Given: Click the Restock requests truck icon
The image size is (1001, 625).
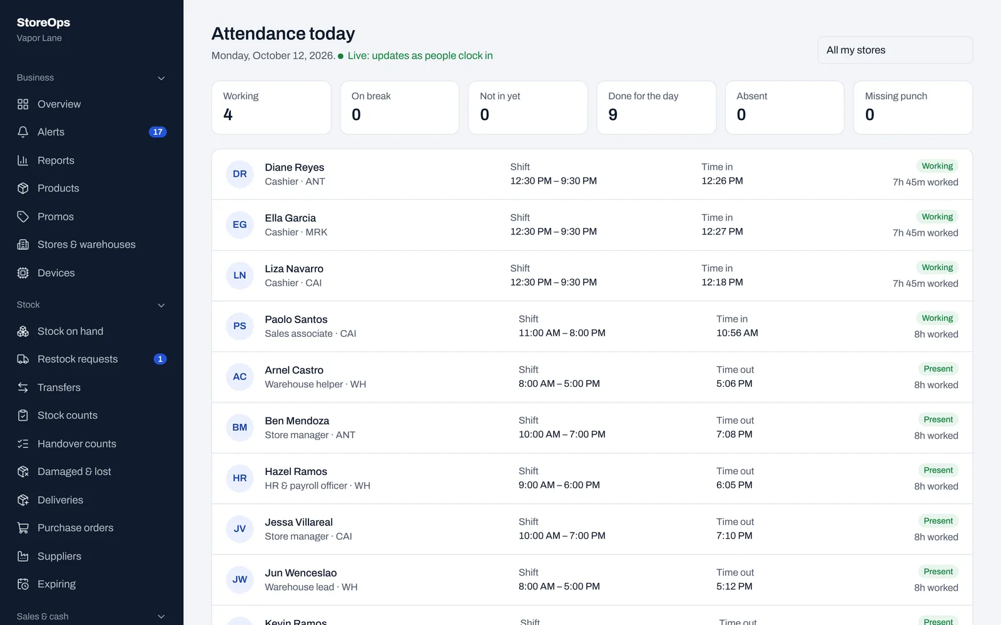Looking at the screenshot, I should coord(23,359).
